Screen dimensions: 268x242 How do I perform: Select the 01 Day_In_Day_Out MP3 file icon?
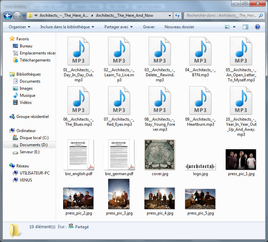click(x=79, y=51)
